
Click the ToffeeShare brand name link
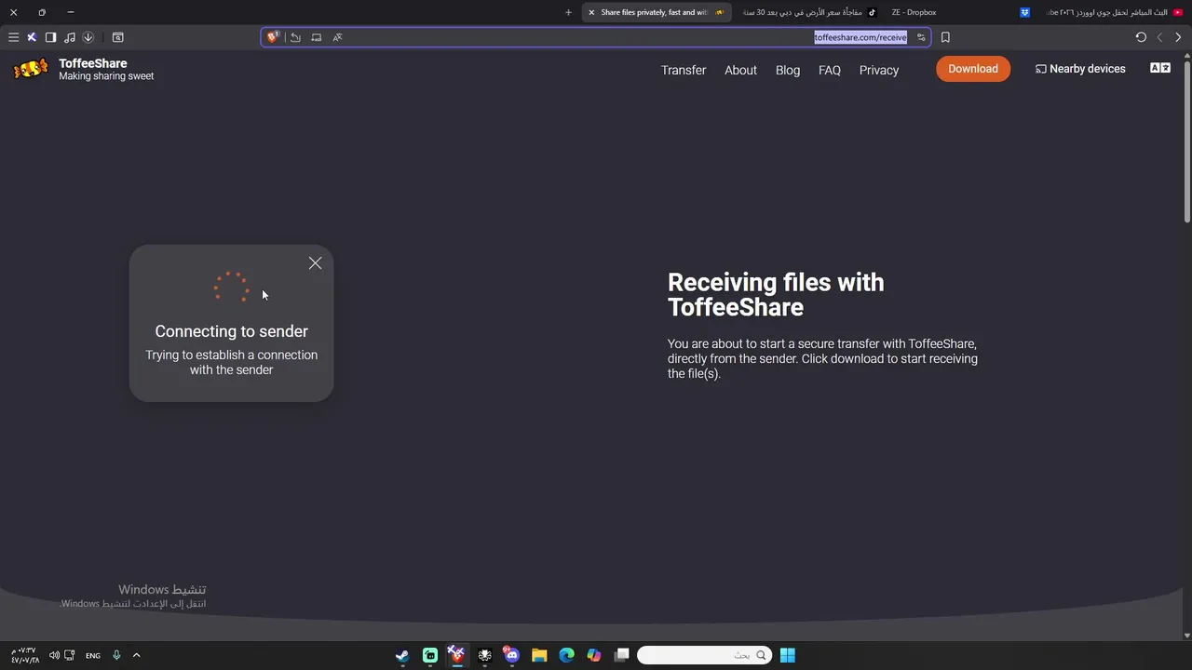(x=93, y=63)
